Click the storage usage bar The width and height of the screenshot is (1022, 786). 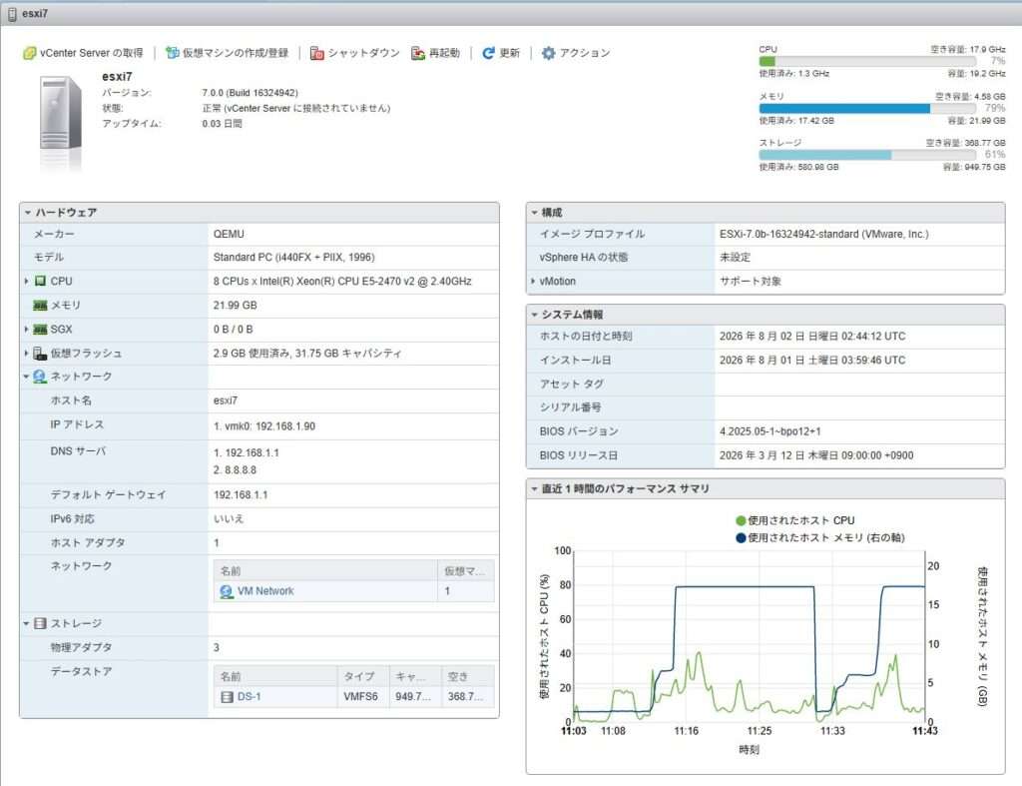[867, 155]
